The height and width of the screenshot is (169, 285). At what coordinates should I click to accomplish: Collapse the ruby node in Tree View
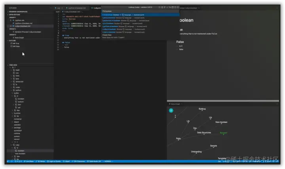click(x=11, y=145)
